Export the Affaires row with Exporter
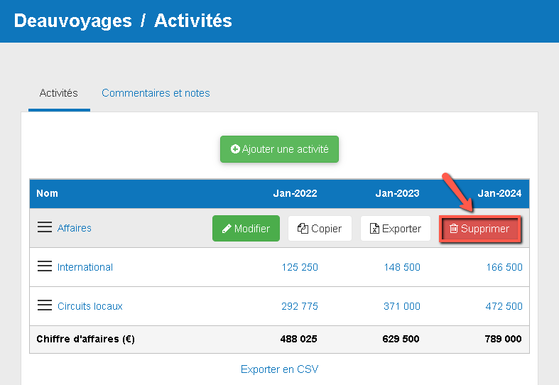Viewport: 559px width, 385px height. 396,229
